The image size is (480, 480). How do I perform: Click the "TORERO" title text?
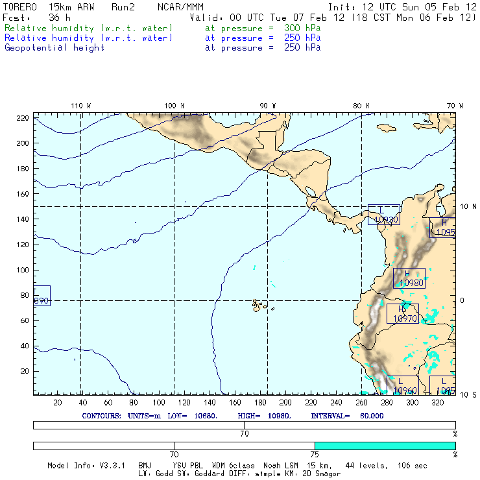point(19,7)
